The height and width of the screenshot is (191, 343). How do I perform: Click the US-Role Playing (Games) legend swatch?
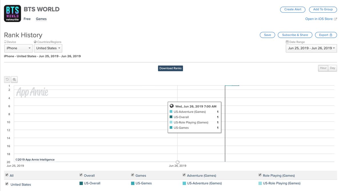pos(260,183)
